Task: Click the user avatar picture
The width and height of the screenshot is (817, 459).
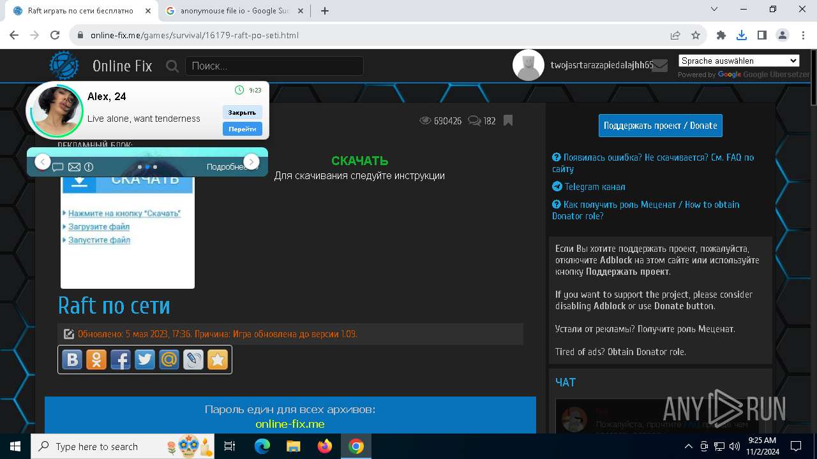Action: point(528,65)
